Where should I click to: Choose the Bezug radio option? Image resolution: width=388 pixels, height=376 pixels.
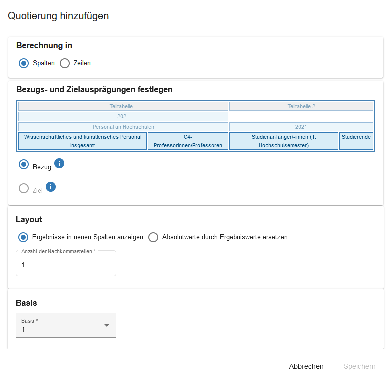pos(24,164)
